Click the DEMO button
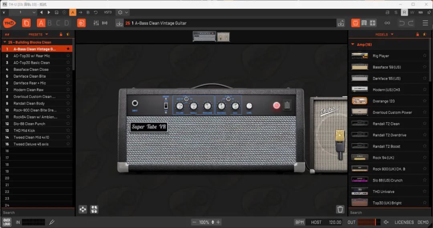The width and height of the screenshot is (433, 228). 423,222
